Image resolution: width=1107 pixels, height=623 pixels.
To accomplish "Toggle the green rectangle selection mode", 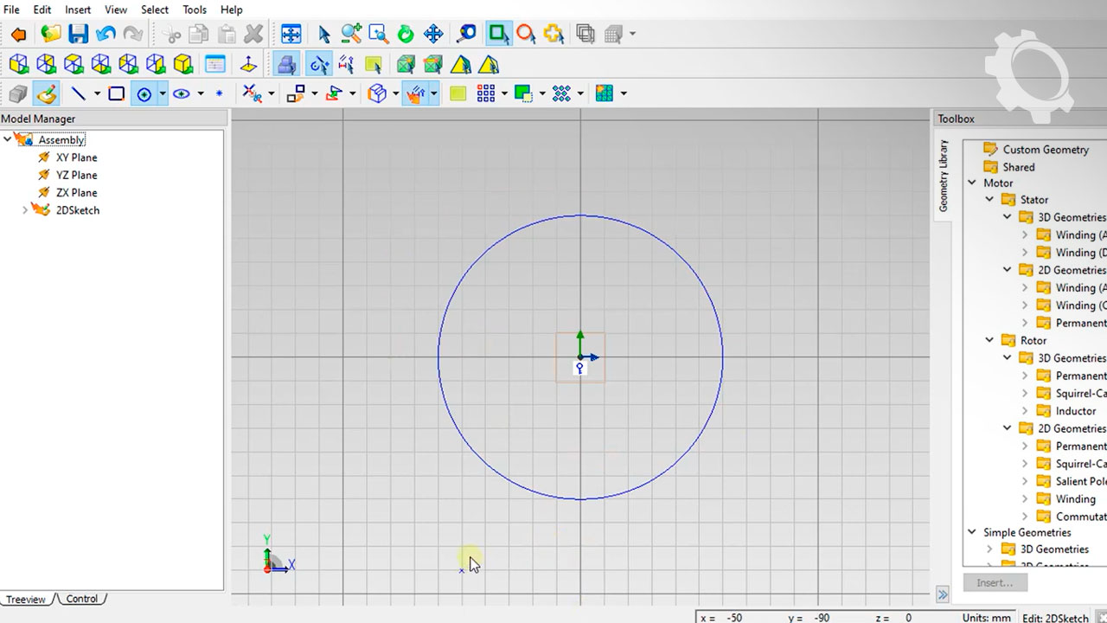I will pos(498,35).
